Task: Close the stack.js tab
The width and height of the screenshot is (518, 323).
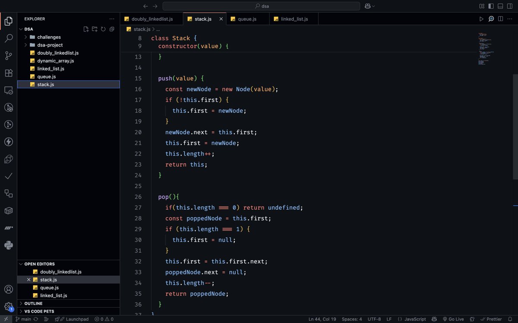Action: pyautogui.click(x=221, y=19)
